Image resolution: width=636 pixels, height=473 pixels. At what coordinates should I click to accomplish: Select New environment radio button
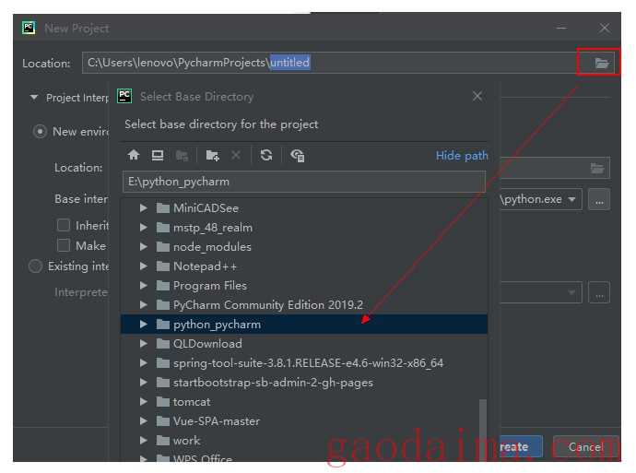tap(40, 132)
